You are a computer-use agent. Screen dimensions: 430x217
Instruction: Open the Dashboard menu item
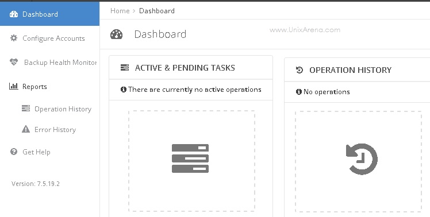(49, 14)
